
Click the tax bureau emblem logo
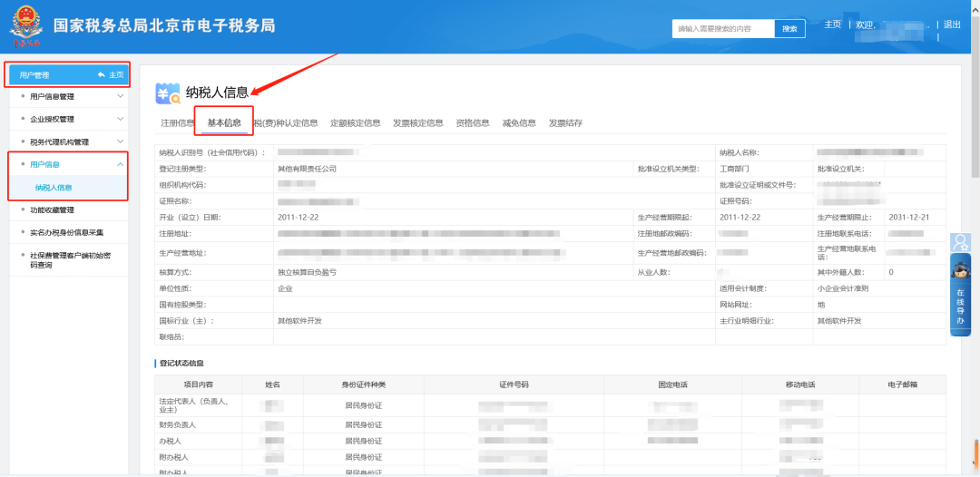[x=26, y=27]
